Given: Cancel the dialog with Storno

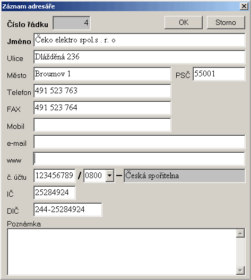Looking at the screenshot, I should point(226,22).
